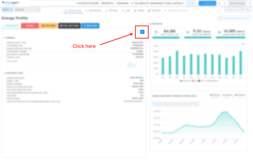
Task: Click the small blue button beside the notes field
Action: click(130, 65)
